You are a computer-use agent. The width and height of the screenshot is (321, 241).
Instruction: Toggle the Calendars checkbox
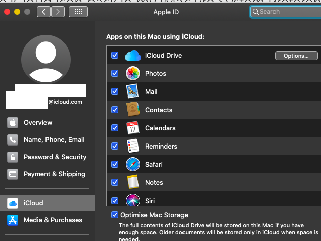click(x=115, y=128)
